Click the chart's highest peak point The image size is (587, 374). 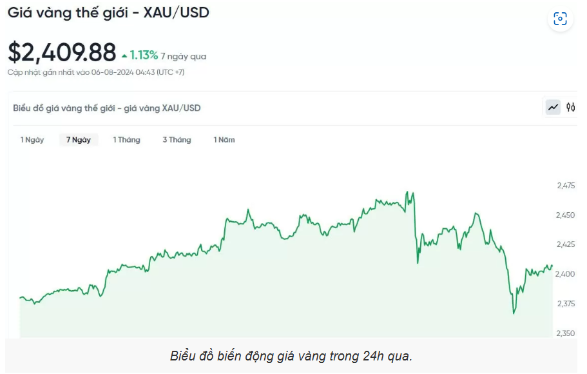point(407,192)
